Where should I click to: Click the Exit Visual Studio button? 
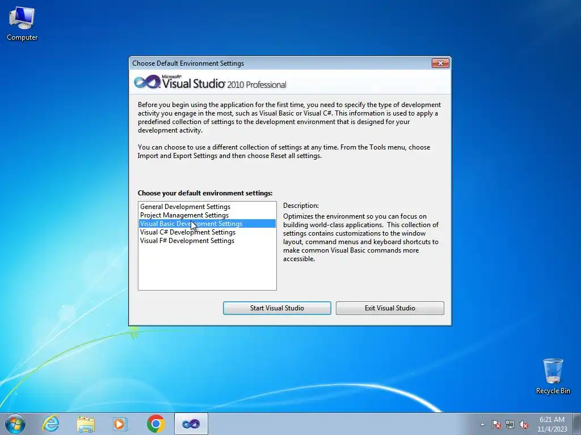tap(390, 308)
